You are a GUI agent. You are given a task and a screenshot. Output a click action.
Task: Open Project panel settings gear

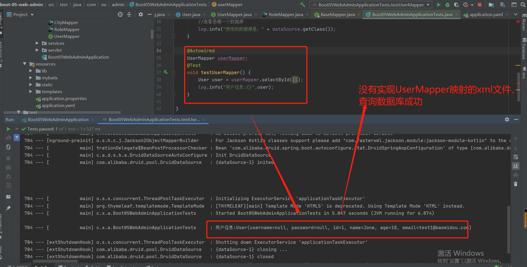[x=141, y=14]
